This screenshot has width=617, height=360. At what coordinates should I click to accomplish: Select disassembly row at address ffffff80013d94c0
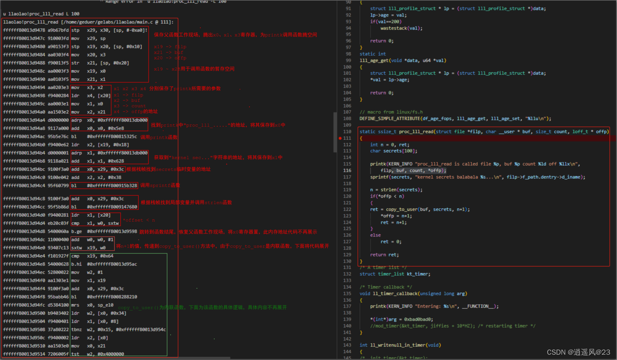[62, 178]
